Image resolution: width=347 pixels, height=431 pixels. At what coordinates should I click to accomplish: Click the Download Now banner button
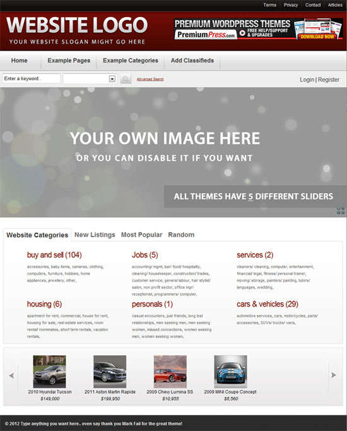pos(317,36)
